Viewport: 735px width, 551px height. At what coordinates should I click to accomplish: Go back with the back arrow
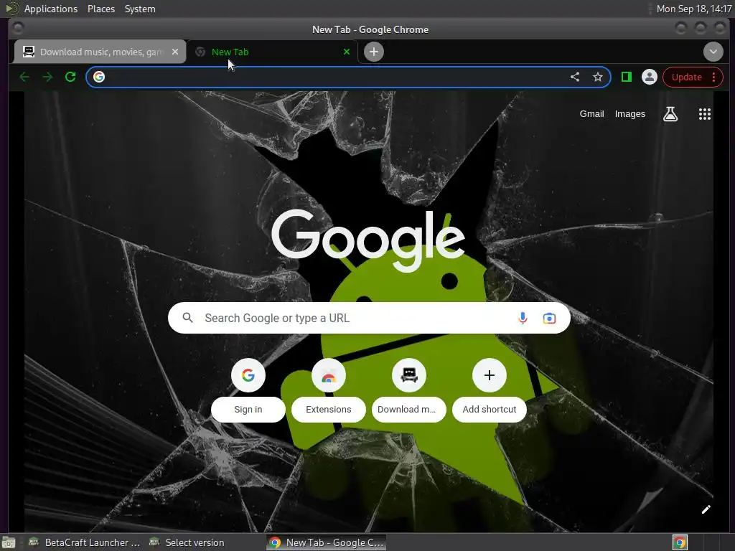24,77
